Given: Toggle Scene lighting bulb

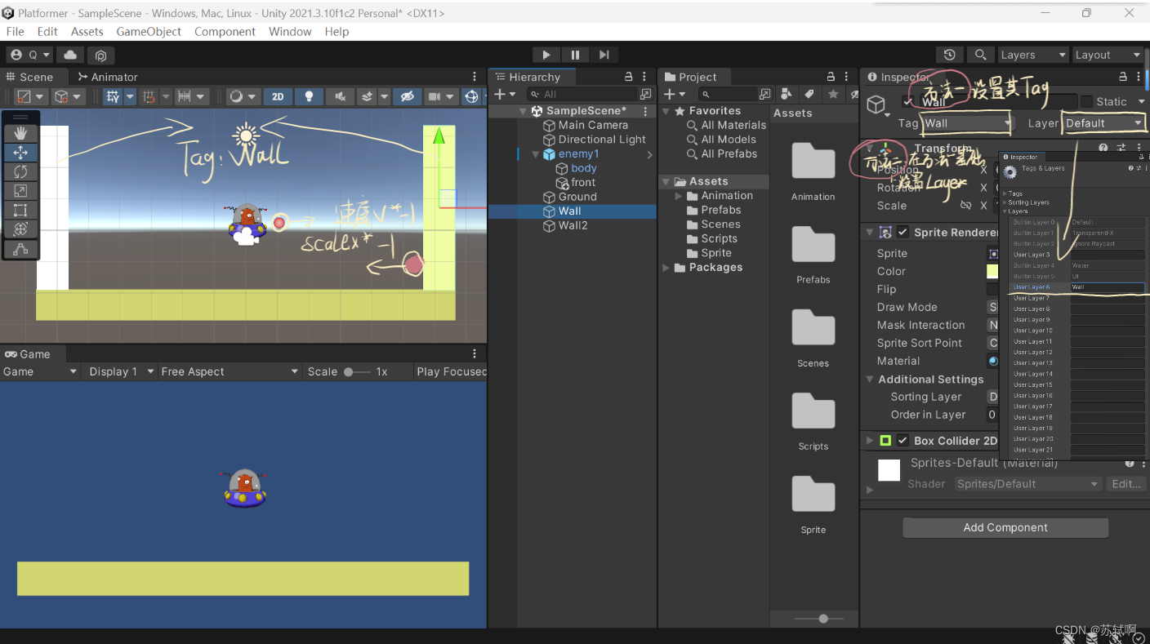Looking at the screenshot, I should (x=309, y=96).
